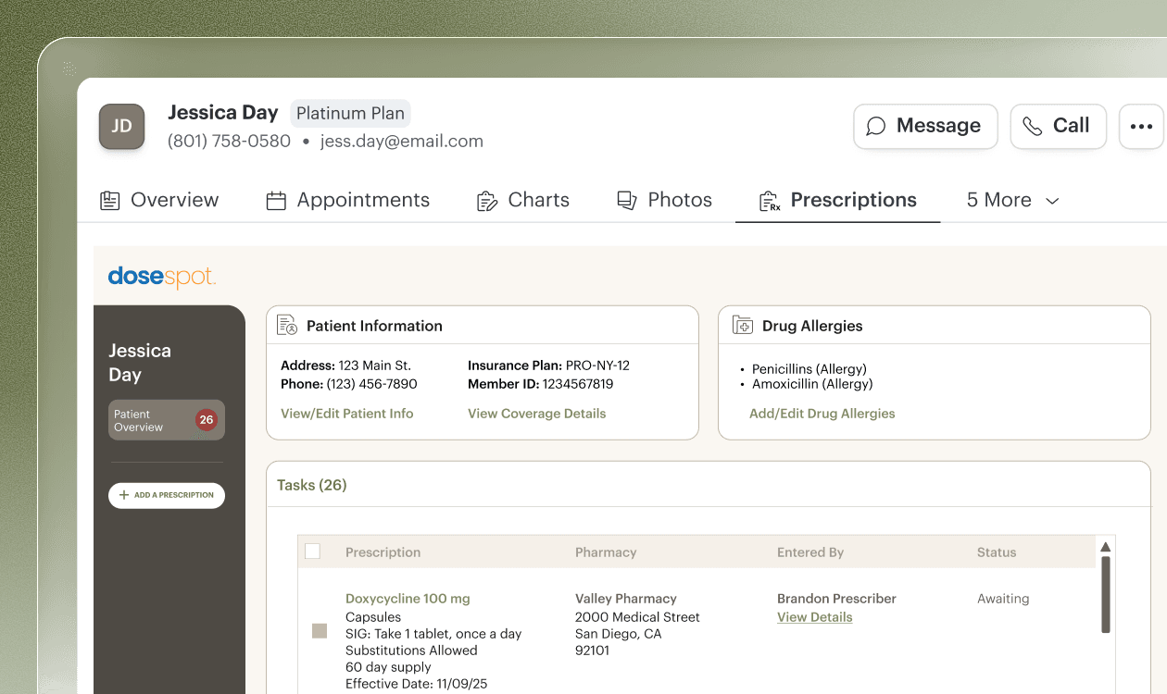Click the red 26 task count badge
1167x694 pixels.
[x=207, y=420]
